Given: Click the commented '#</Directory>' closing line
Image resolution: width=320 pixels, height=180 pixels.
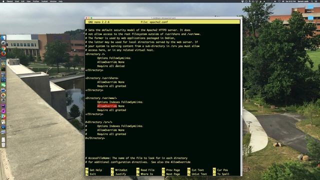Looking at the screenshot, I should (95, 138).
